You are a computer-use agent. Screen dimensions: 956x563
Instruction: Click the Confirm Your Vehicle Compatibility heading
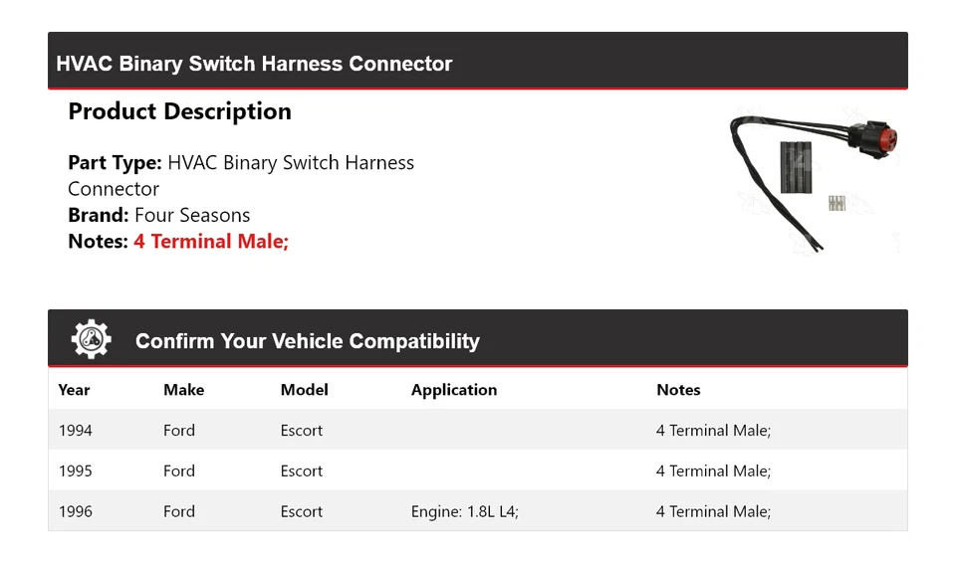307,341
